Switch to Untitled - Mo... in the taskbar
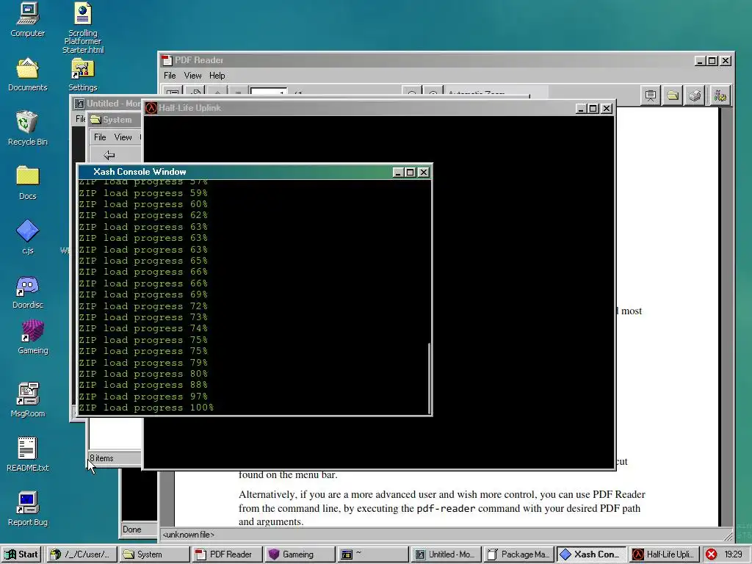The height and width of the screenshot is (564, 752). (446, 554)
